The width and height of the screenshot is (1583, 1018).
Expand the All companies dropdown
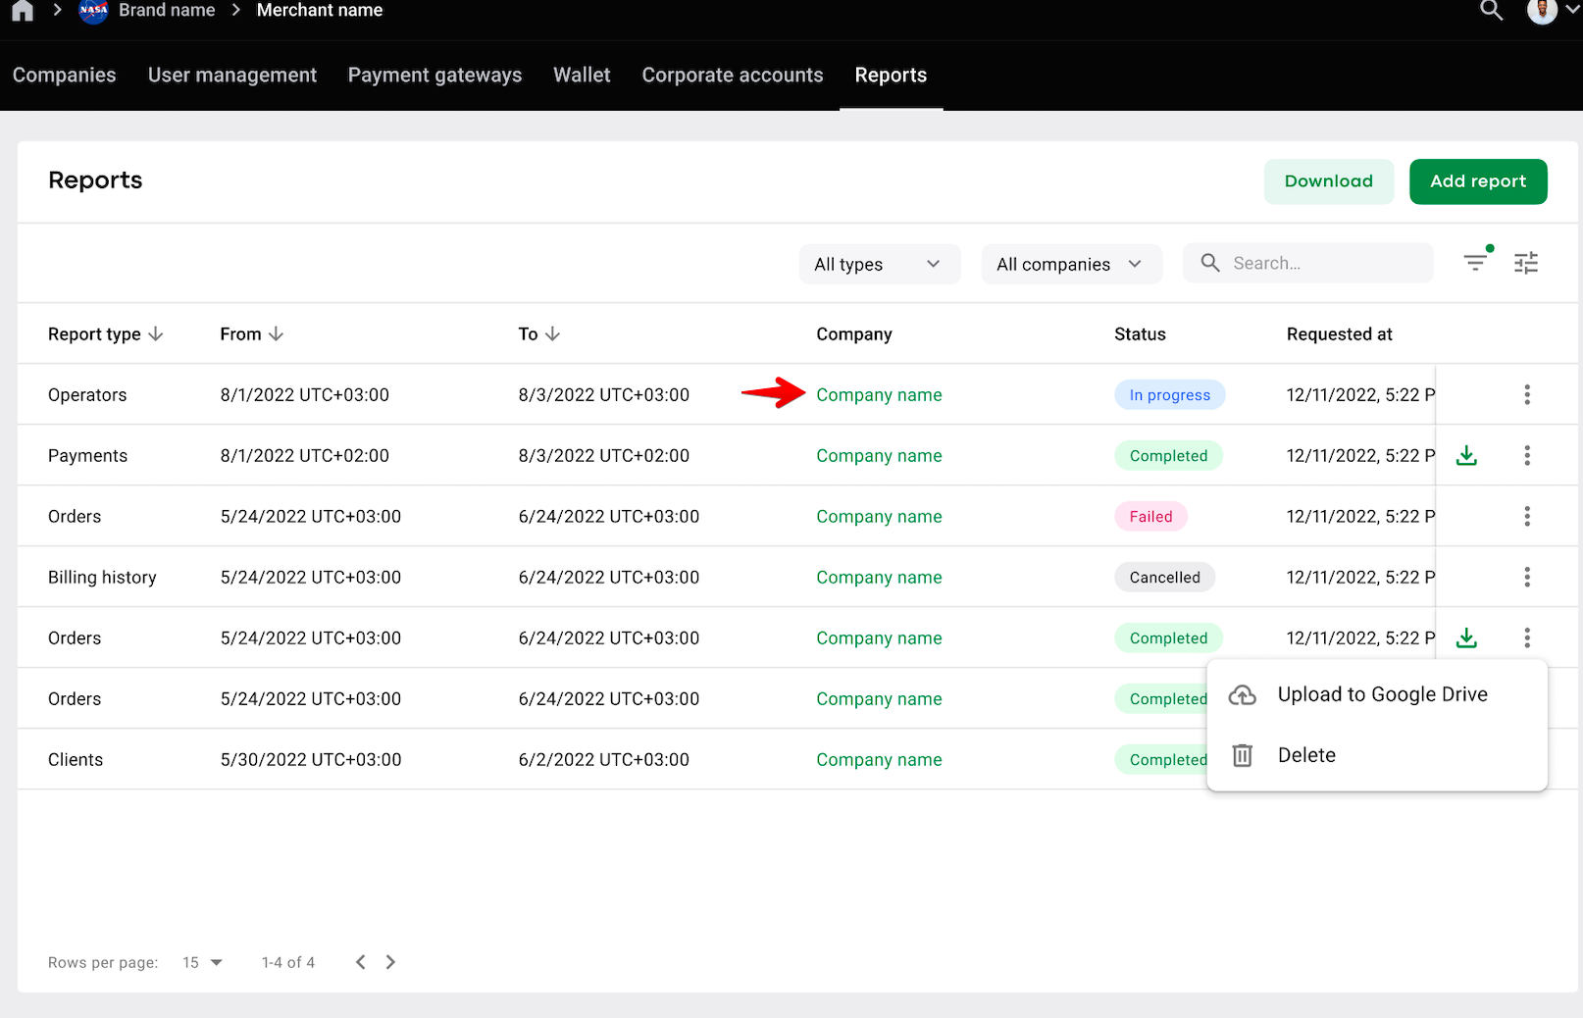pyautogui.click(x=1071, y=264)
